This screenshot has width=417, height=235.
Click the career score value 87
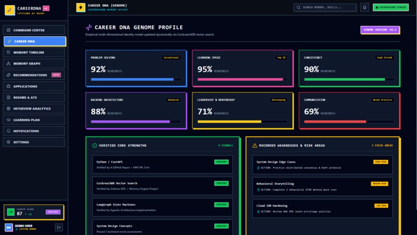pyautogui.click(x=20, y=214)
